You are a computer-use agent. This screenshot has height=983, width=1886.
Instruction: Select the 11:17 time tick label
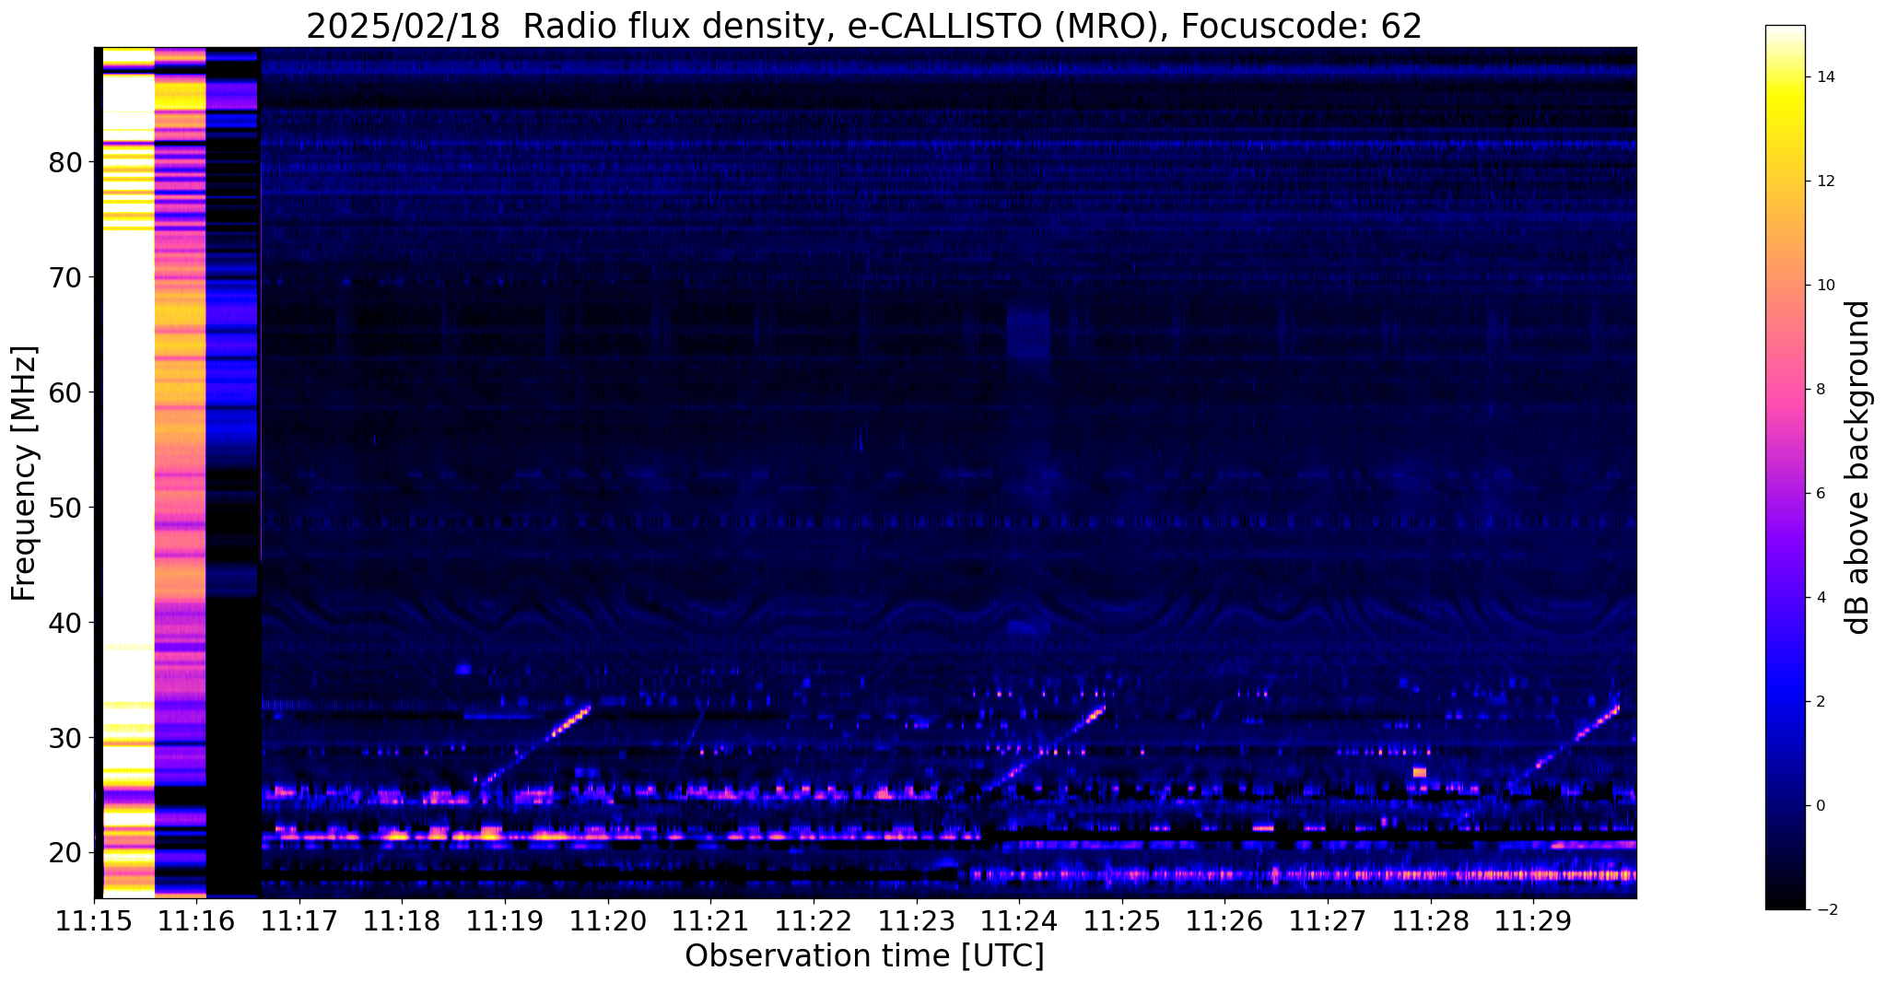click(x=299, y=920)
